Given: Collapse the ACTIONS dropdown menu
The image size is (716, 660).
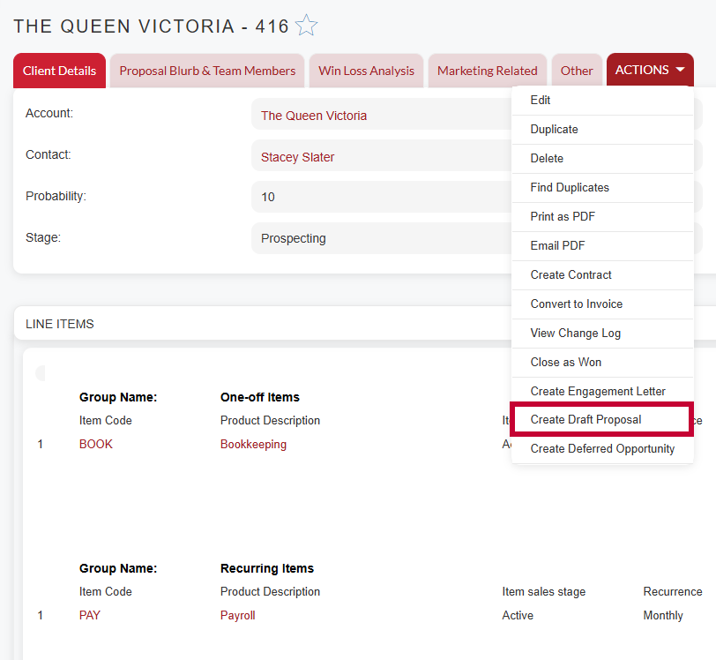Looking at the screenshot, I should [x=650, y=70].
